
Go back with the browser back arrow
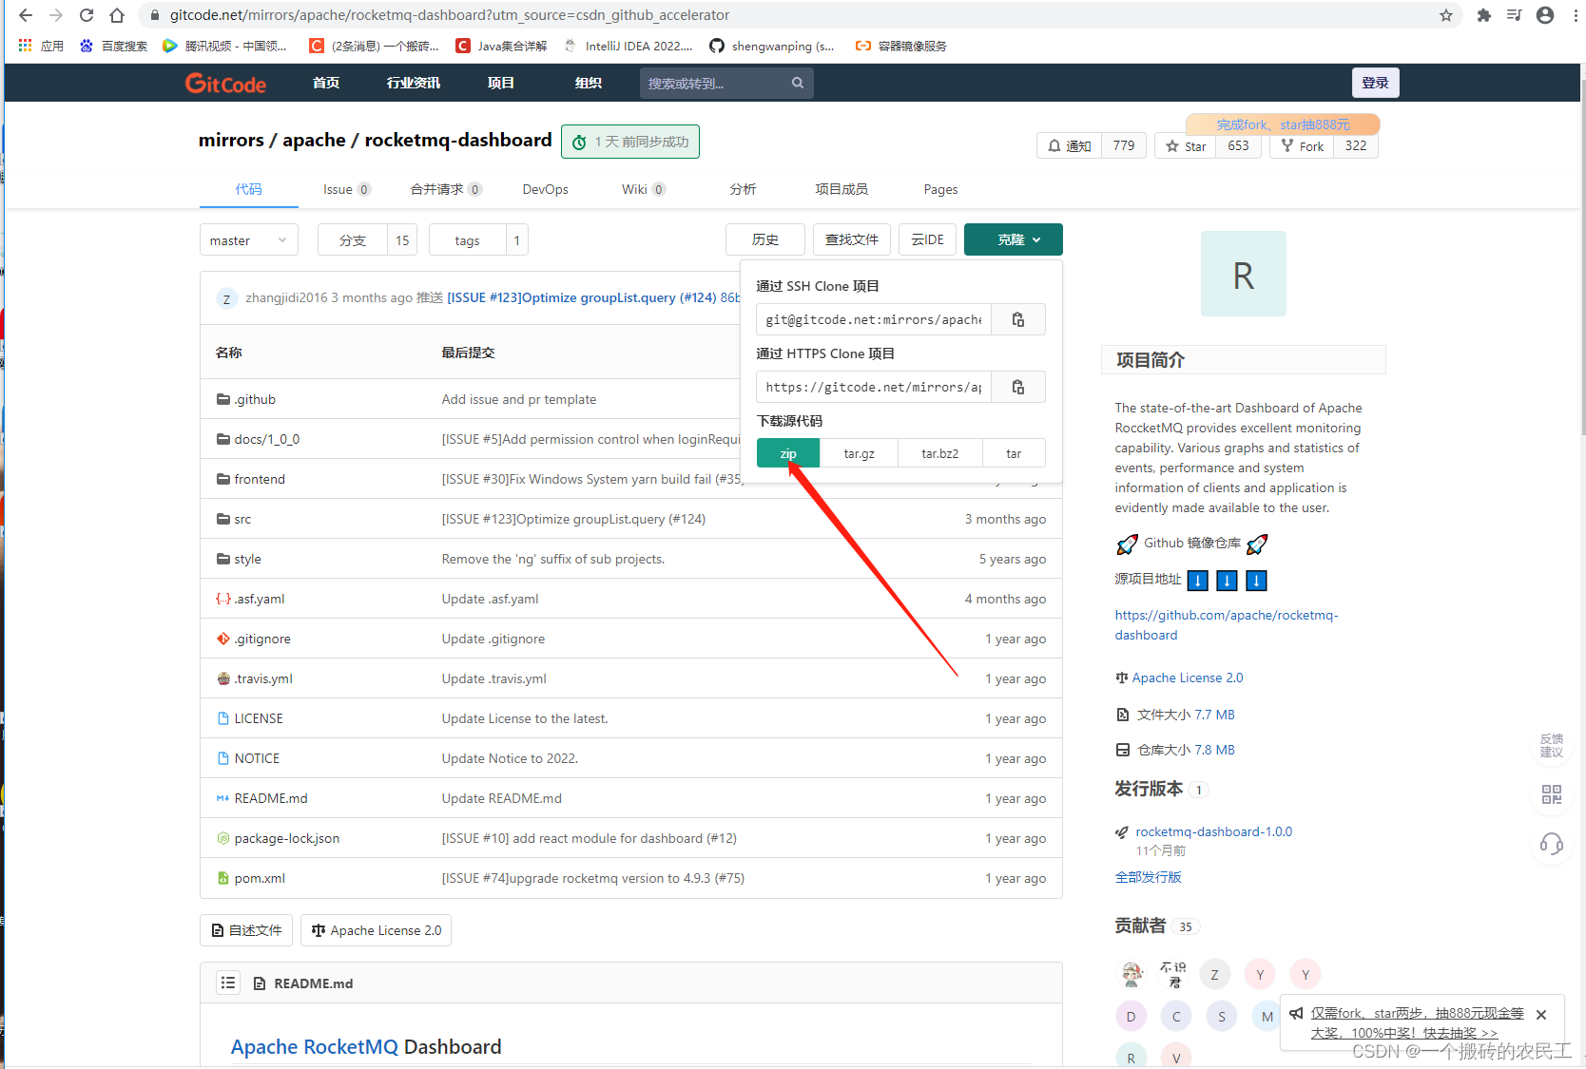pyautogui.click(x=26, y=15)
